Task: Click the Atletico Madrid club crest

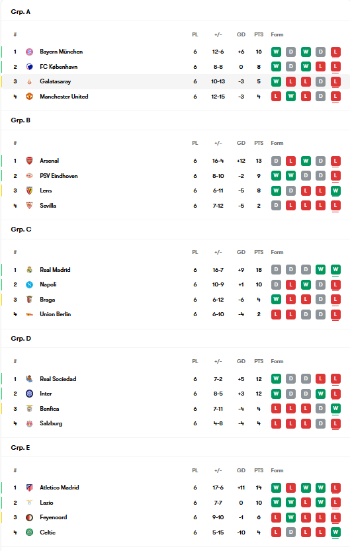Action: coord(30,487)
